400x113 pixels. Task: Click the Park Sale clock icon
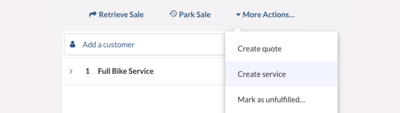(173, 14)
